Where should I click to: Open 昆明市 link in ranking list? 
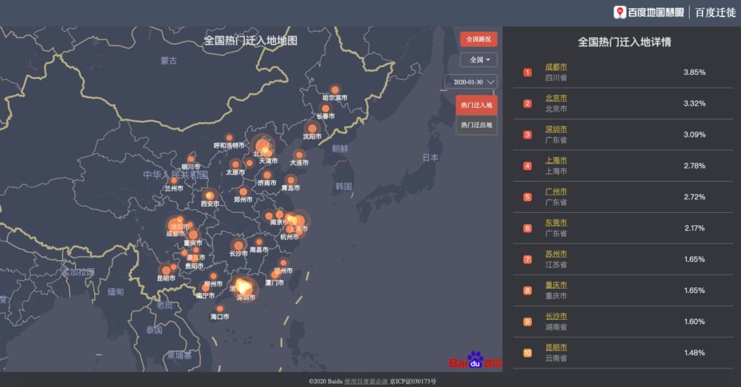point(556,348)
